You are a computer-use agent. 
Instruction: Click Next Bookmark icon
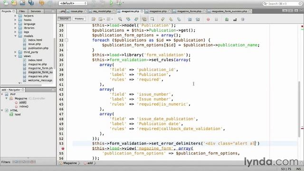click(x=171, y=19)
